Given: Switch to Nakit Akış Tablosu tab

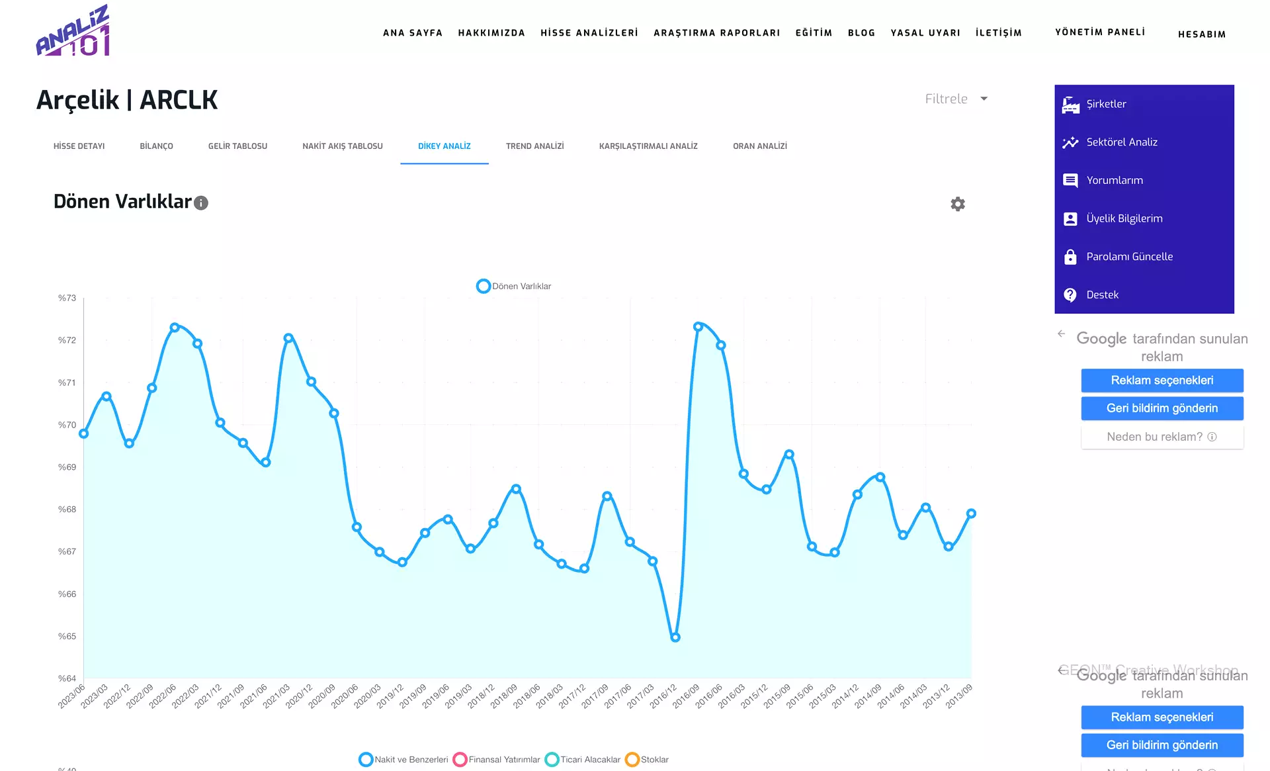Looking at the screenshot, I should pyautogui.click(x=343, y=146).
